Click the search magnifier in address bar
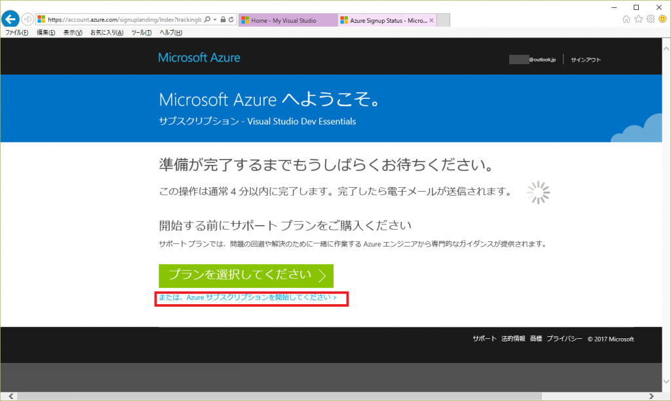Image resolution: width=671 pixels, height=401 pixels. [x=207, y=19]
